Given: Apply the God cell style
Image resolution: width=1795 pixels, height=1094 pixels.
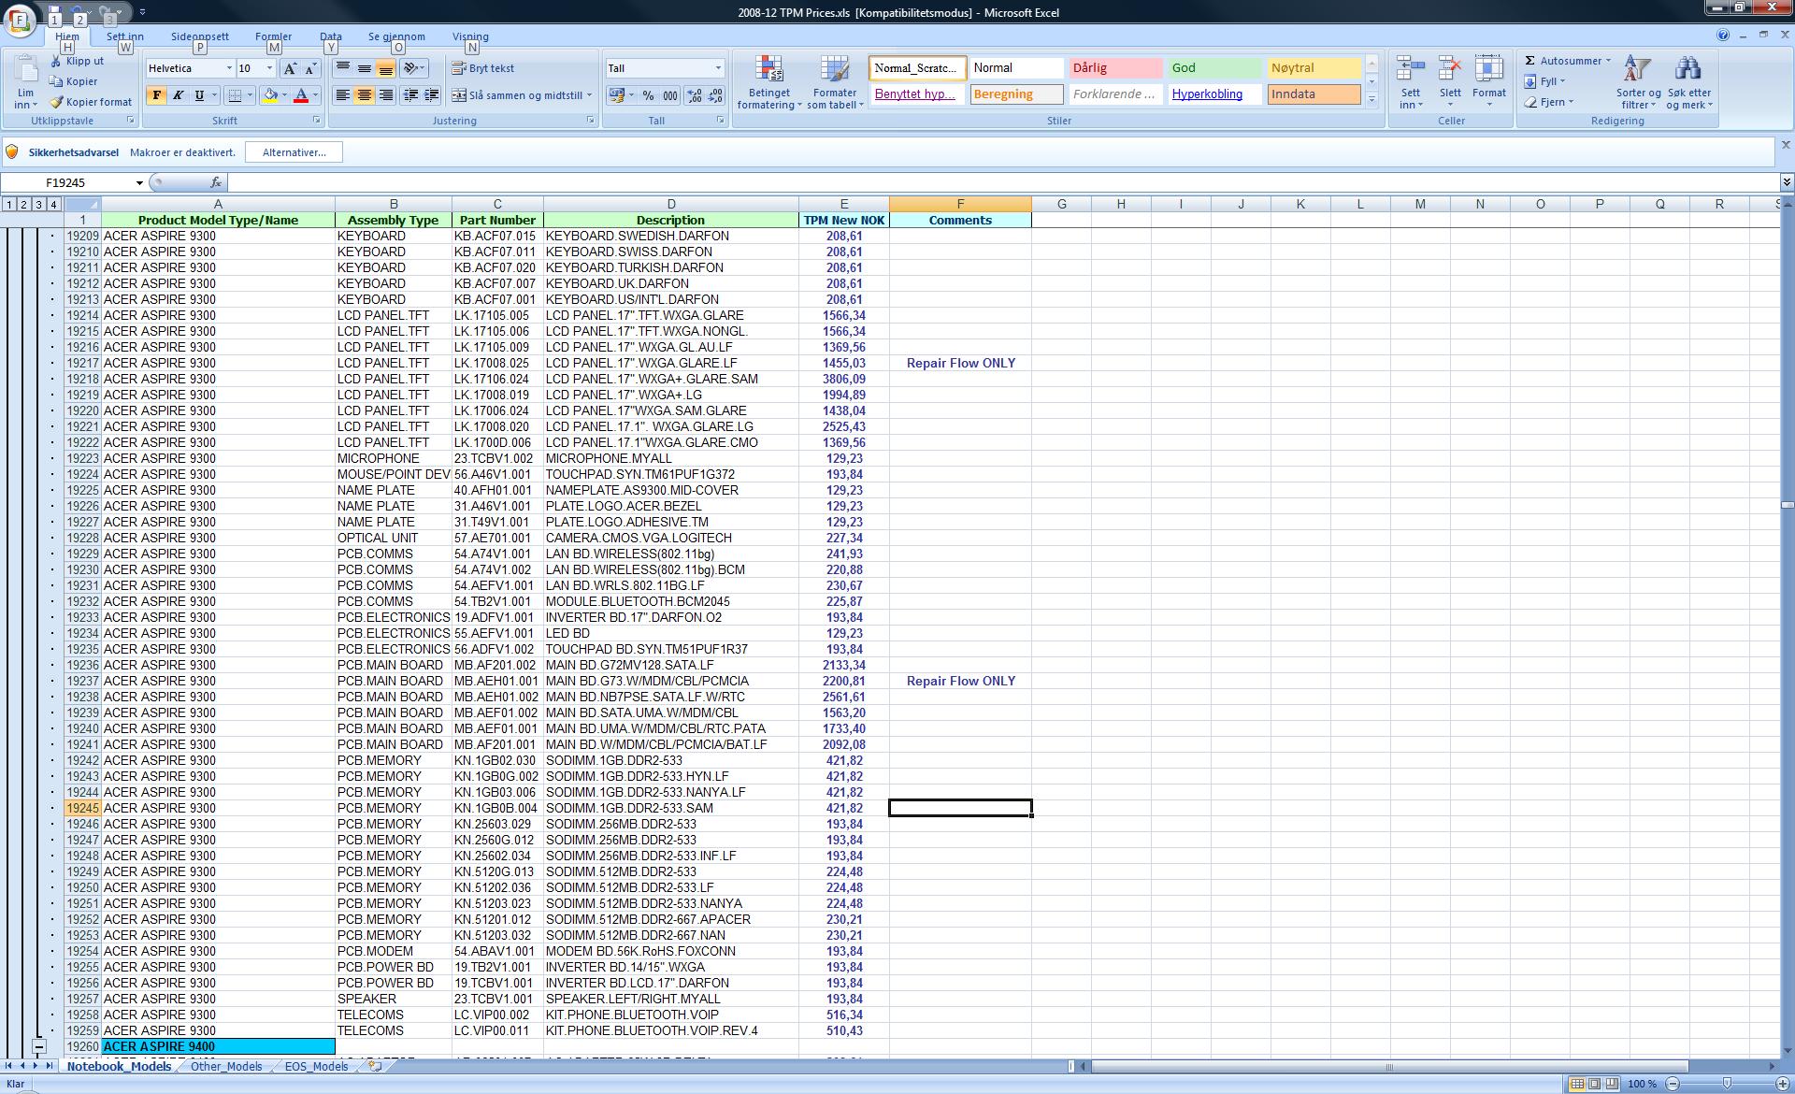Looking at the screenshot, I should point(1213,68).
